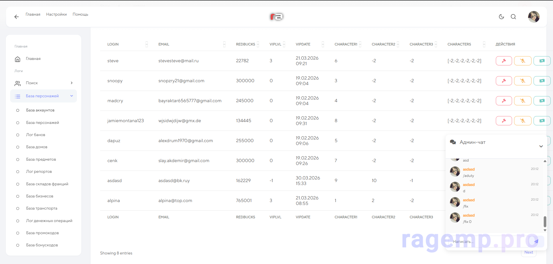Collapse the Админ-чат panel chevron

coord(541,146)
